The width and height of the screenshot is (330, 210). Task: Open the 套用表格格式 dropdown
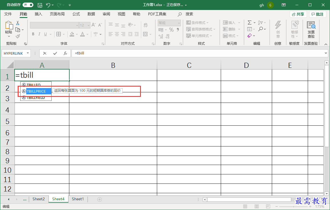pyautogui.click(x=201, y=29)
